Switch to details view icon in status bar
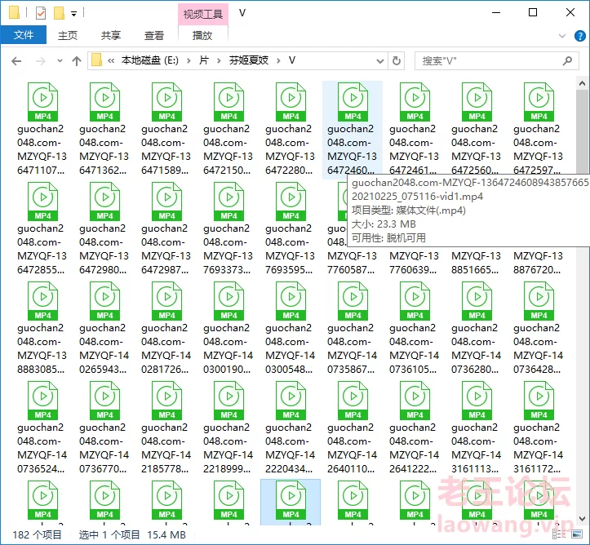Image resolution: width=590 pixels, height=545 pixels. pyautogui.click(x=558, y=534)
